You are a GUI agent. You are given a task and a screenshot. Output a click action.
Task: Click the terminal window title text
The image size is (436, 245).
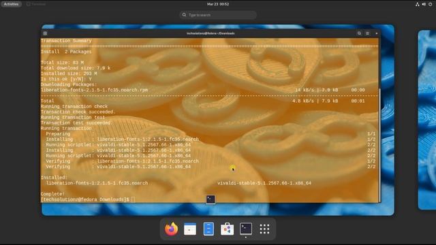click(211, 33)
